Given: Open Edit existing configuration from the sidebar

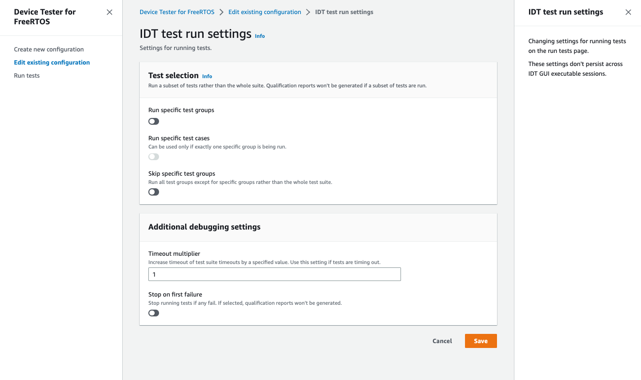Looking at the screenshot, I should [52, 62].
